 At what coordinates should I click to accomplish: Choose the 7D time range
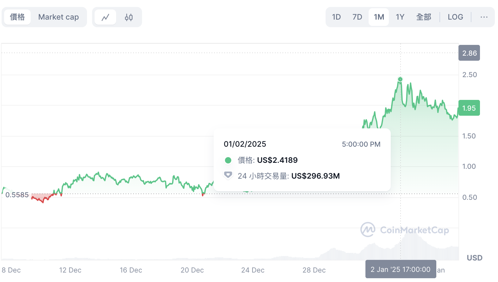(x=357, y=17)
